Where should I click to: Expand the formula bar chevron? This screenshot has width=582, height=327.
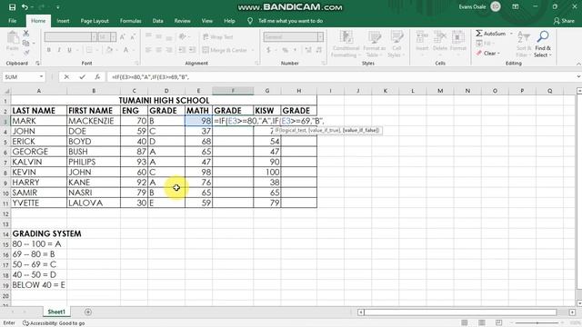(x=578, y=76)
